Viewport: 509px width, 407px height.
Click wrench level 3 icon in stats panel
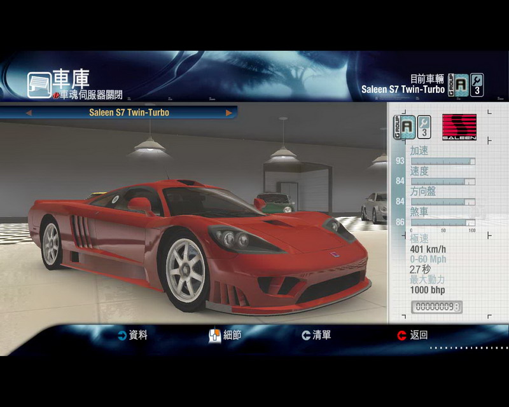click(x=424, y=127)
